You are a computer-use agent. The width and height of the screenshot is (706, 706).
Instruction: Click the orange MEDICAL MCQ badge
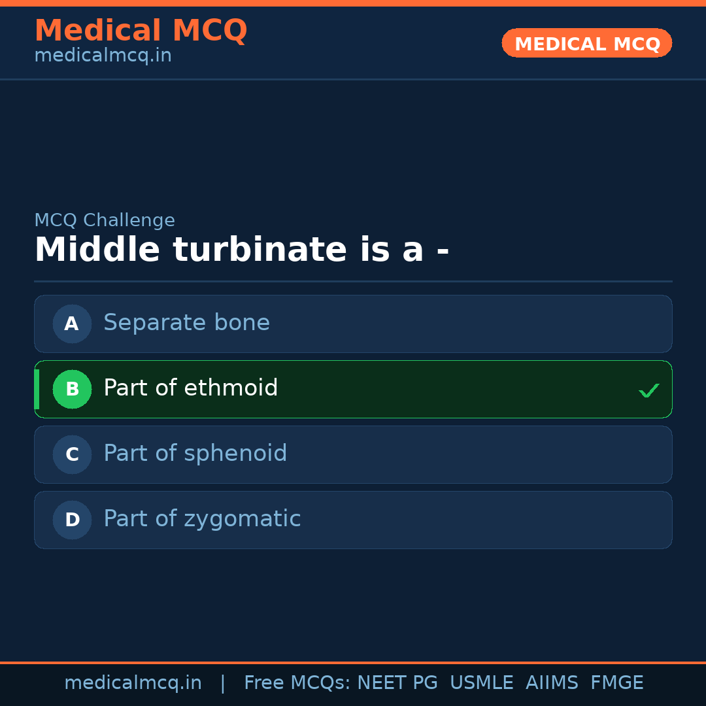tap(586, 43)
